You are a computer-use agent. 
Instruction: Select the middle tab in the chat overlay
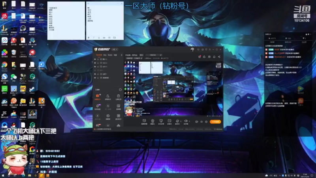[288, 42]
